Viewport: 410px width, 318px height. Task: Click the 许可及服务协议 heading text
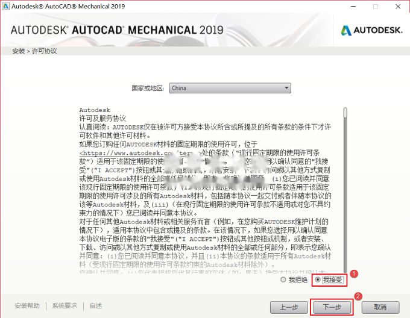102,119
